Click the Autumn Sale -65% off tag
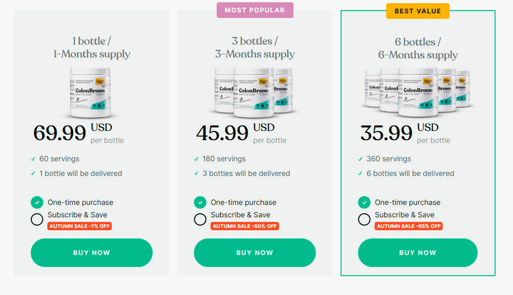This screenshot has height=295, width=513. pos(409,226)
